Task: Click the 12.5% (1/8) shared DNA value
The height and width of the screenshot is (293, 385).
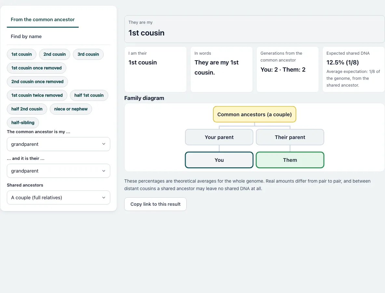Action: [342, 63]
